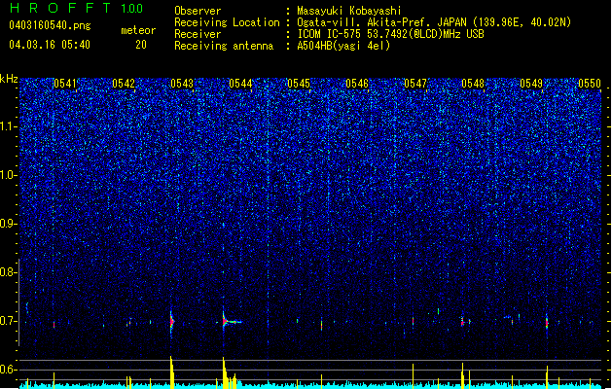Click the 0548 time marker

point(473,84)
